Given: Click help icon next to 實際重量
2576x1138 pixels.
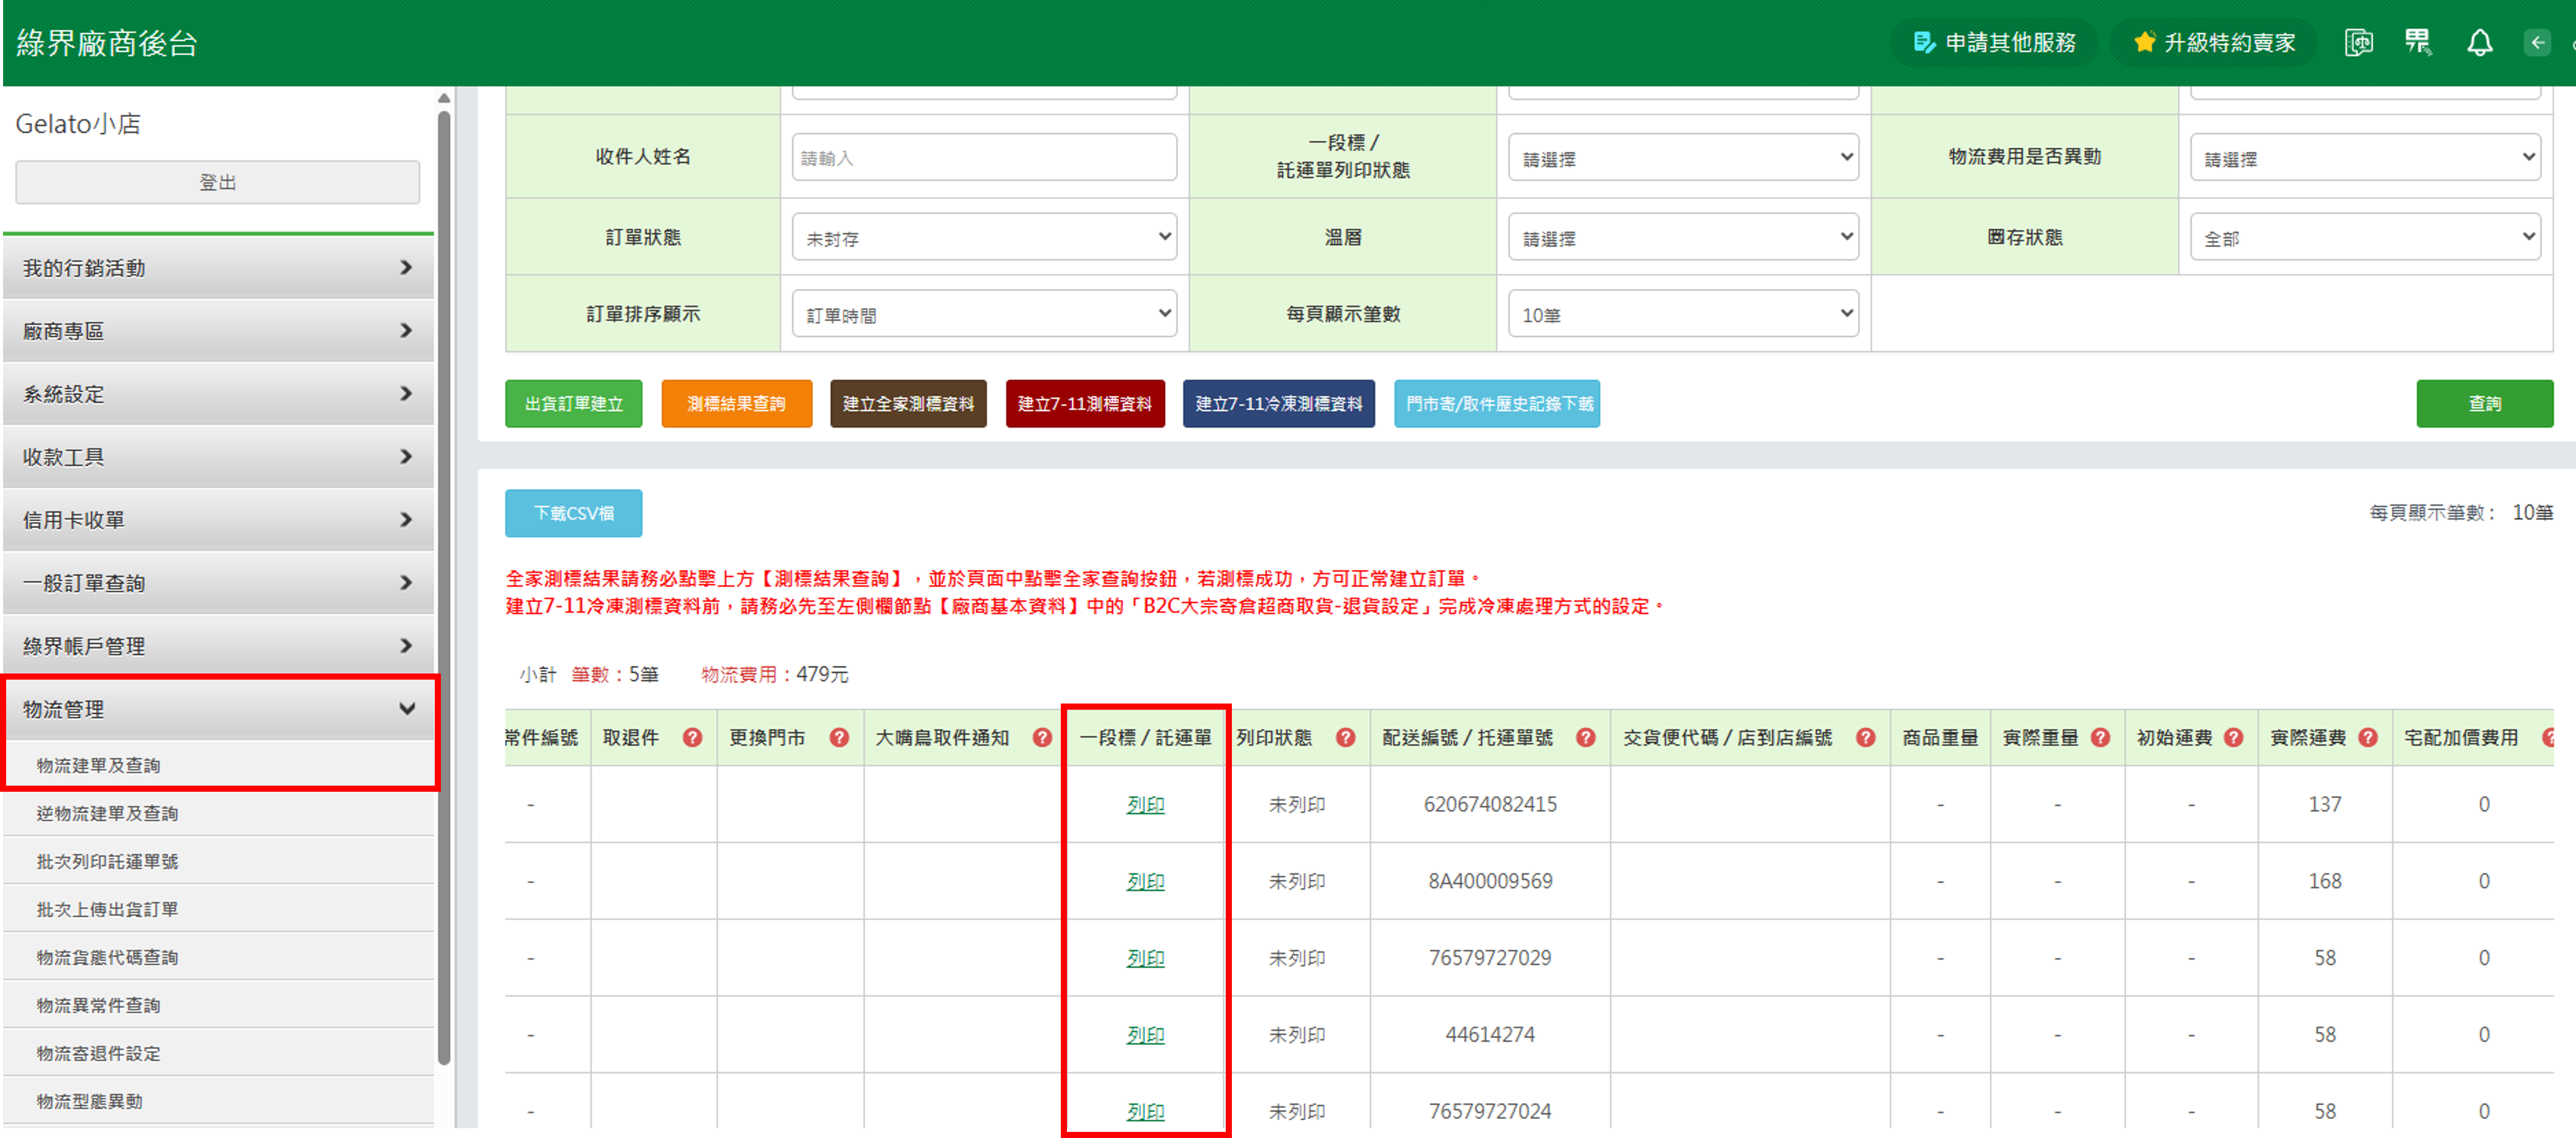Looking at the screenshot, I should click(2100, 737).
